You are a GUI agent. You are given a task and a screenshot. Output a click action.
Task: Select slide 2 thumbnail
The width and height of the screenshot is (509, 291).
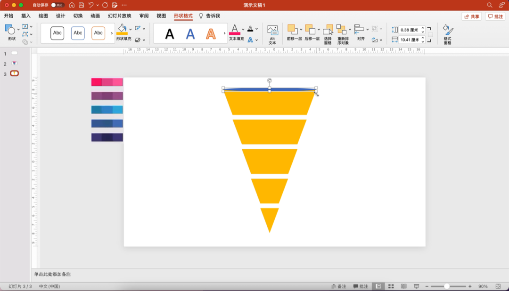tap(14, 63)
